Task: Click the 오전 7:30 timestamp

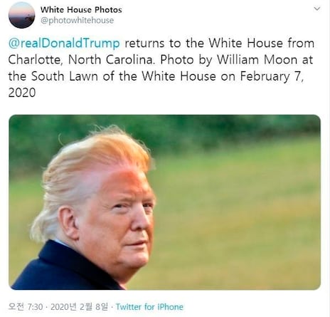Action: coord(26,307)
